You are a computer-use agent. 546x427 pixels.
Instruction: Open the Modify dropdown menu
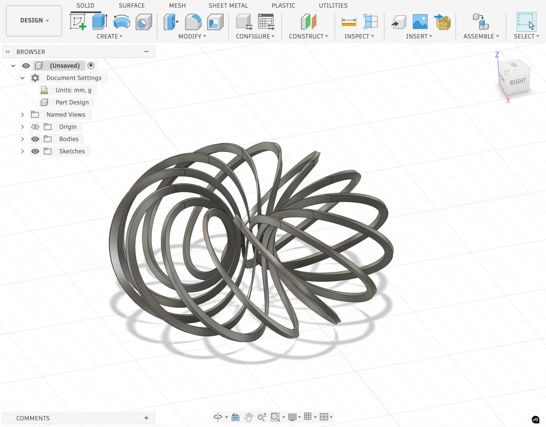192,36
